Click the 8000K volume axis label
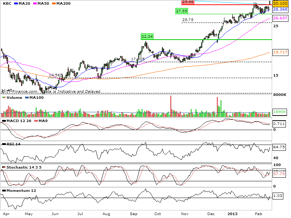This screenshot has height=218, width=291. tap(280, 95)
